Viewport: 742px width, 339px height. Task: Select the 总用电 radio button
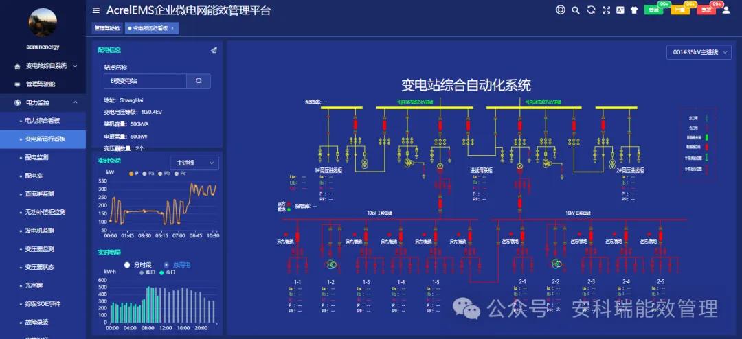tap(166, 265)
